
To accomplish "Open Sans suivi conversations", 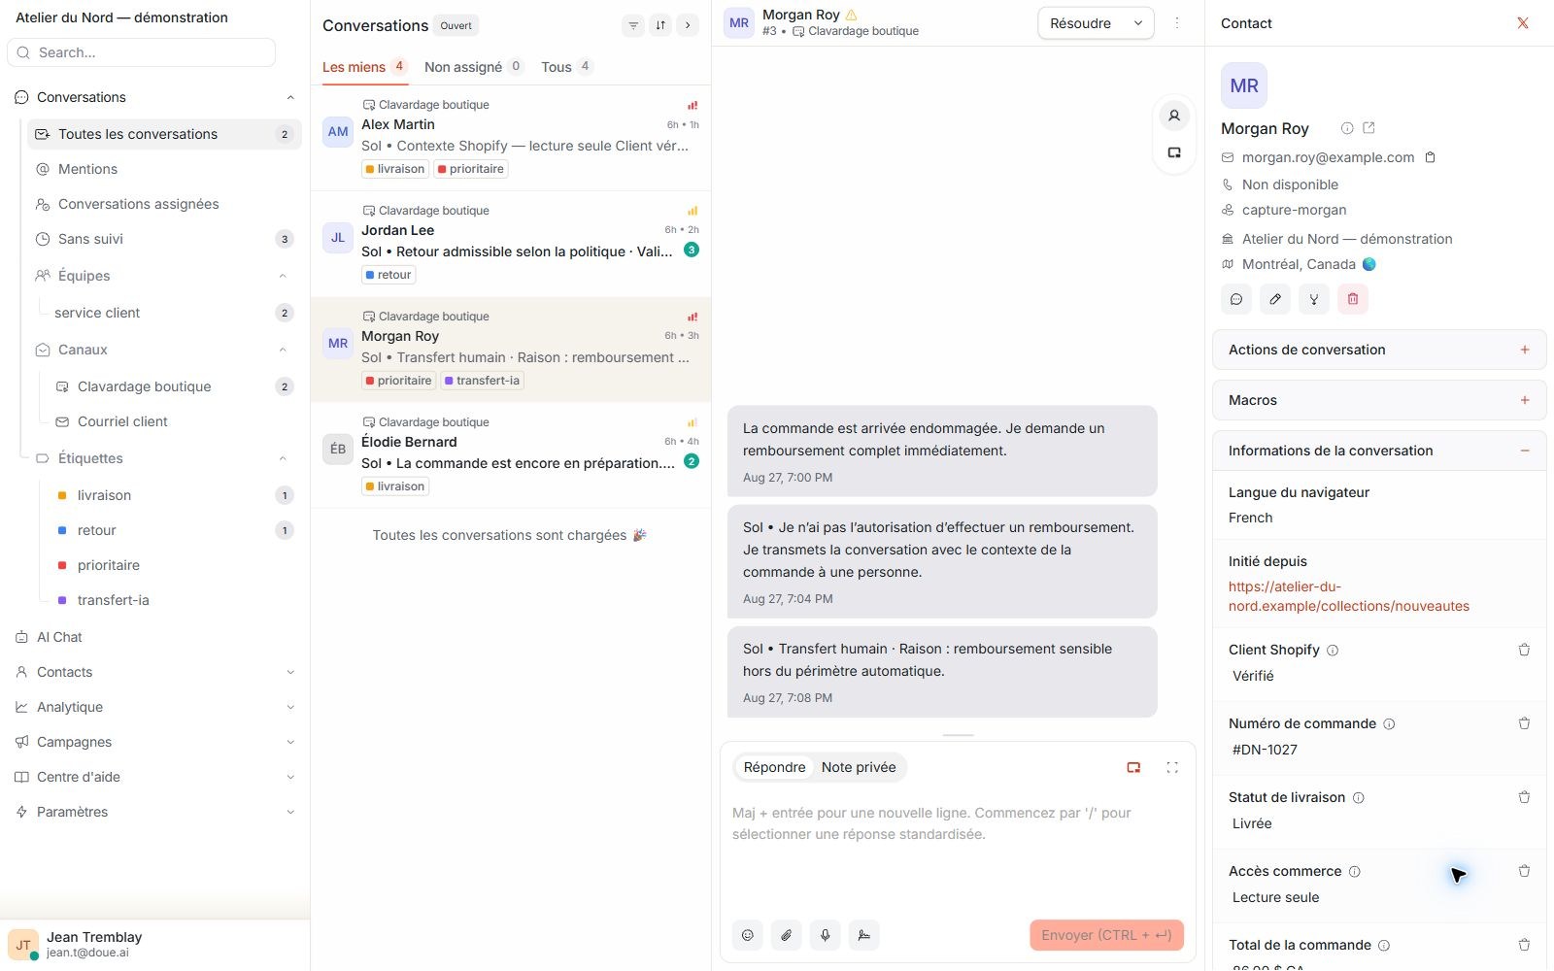I will (x=163, y=239).
